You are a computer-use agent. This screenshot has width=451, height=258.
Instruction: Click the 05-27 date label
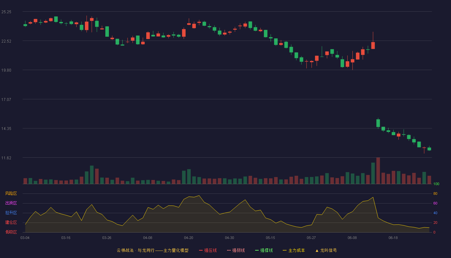[311, 238]
